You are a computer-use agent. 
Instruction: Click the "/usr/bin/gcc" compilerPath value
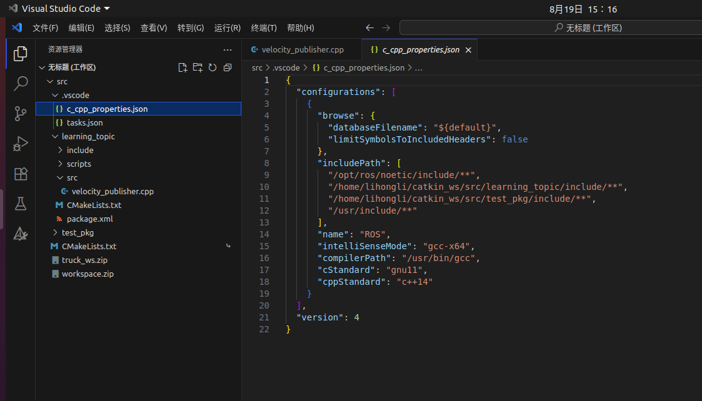click(x=438, y=258)
